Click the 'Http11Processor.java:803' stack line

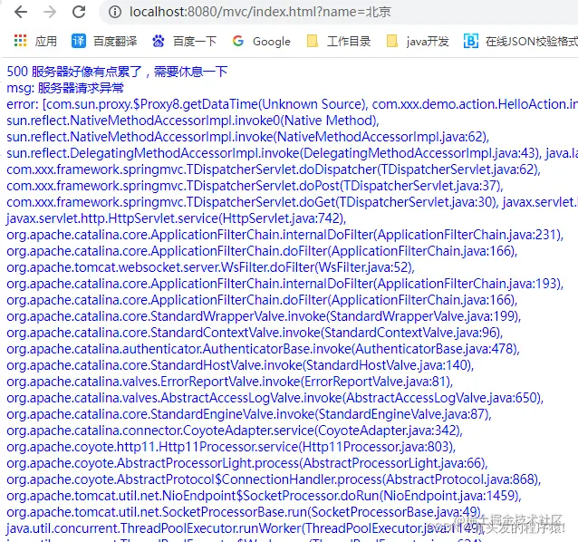(x=231, y=447)
